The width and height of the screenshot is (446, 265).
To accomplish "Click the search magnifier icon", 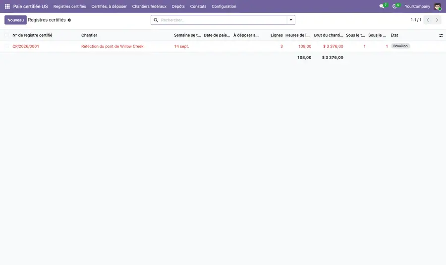I will coord(156,20).
